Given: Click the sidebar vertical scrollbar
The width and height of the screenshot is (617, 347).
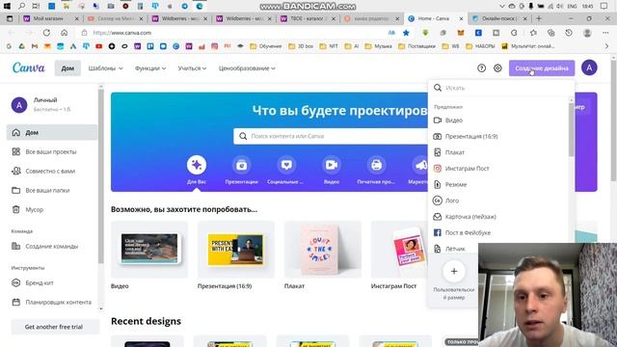Looking at the screenshot, I should coord(101,176).
